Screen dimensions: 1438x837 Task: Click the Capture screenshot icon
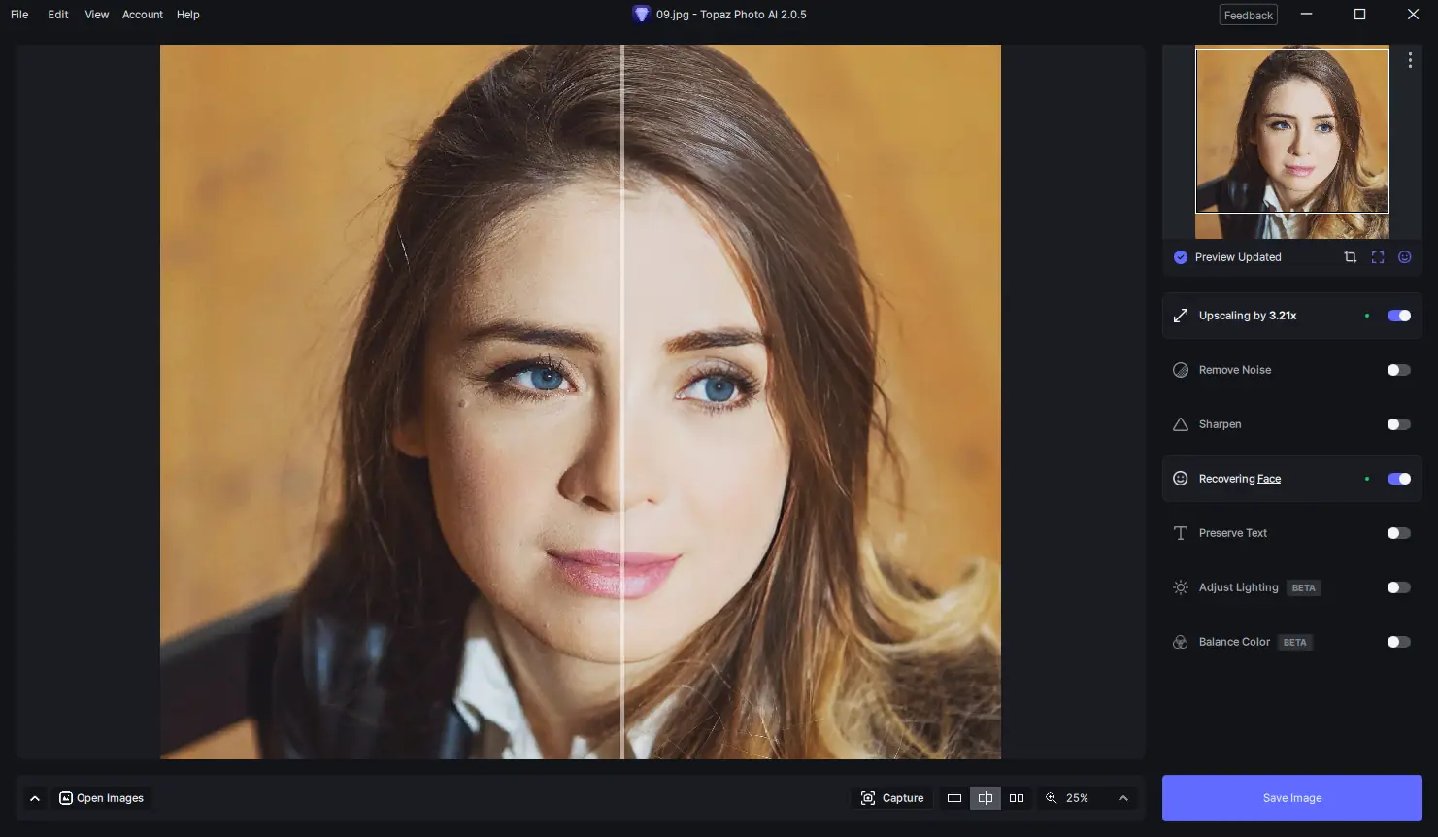pos(891,797)
